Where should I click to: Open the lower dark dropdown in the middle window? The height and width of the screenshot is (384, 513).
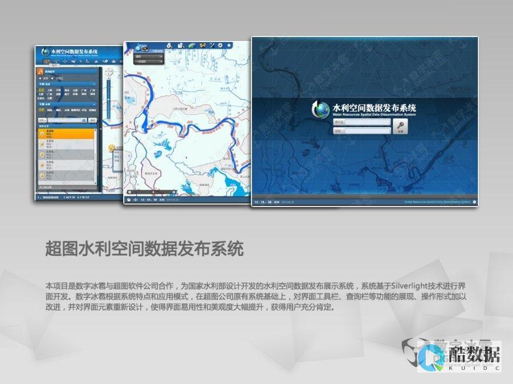pos(149,61)
